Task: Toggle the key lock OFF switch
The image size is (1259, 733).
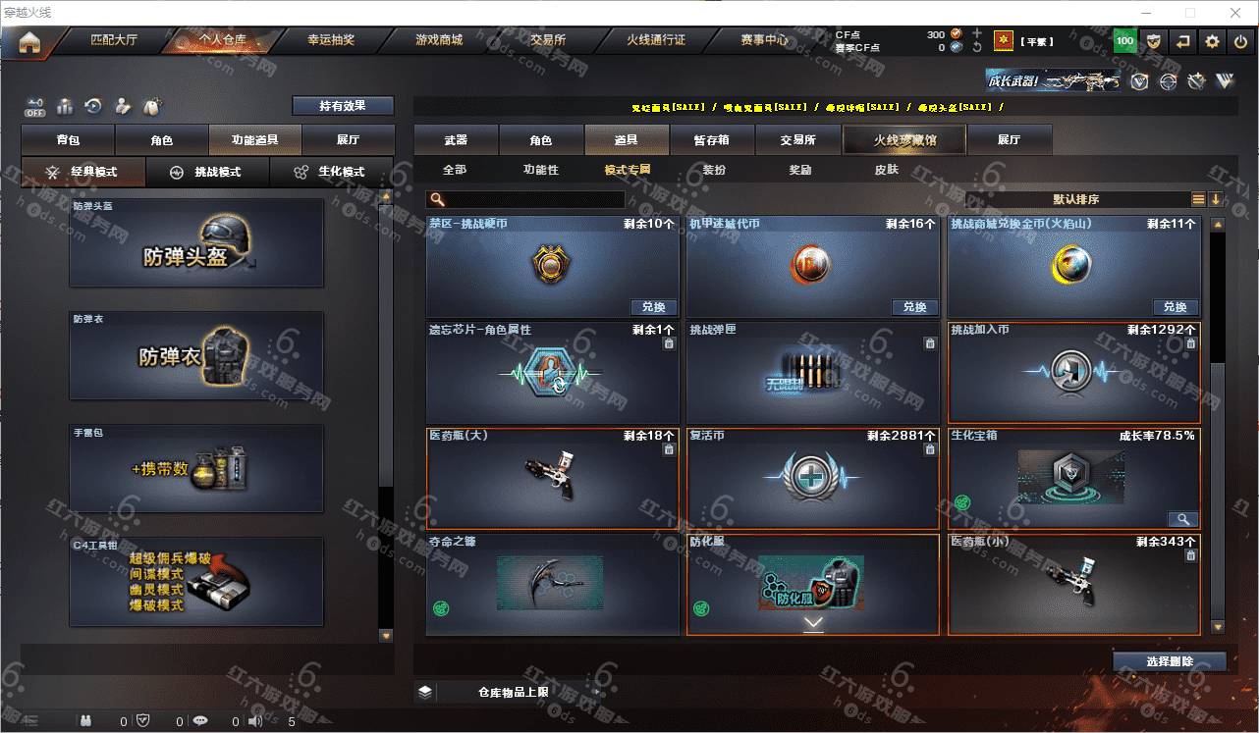Action: pos(34,106)
